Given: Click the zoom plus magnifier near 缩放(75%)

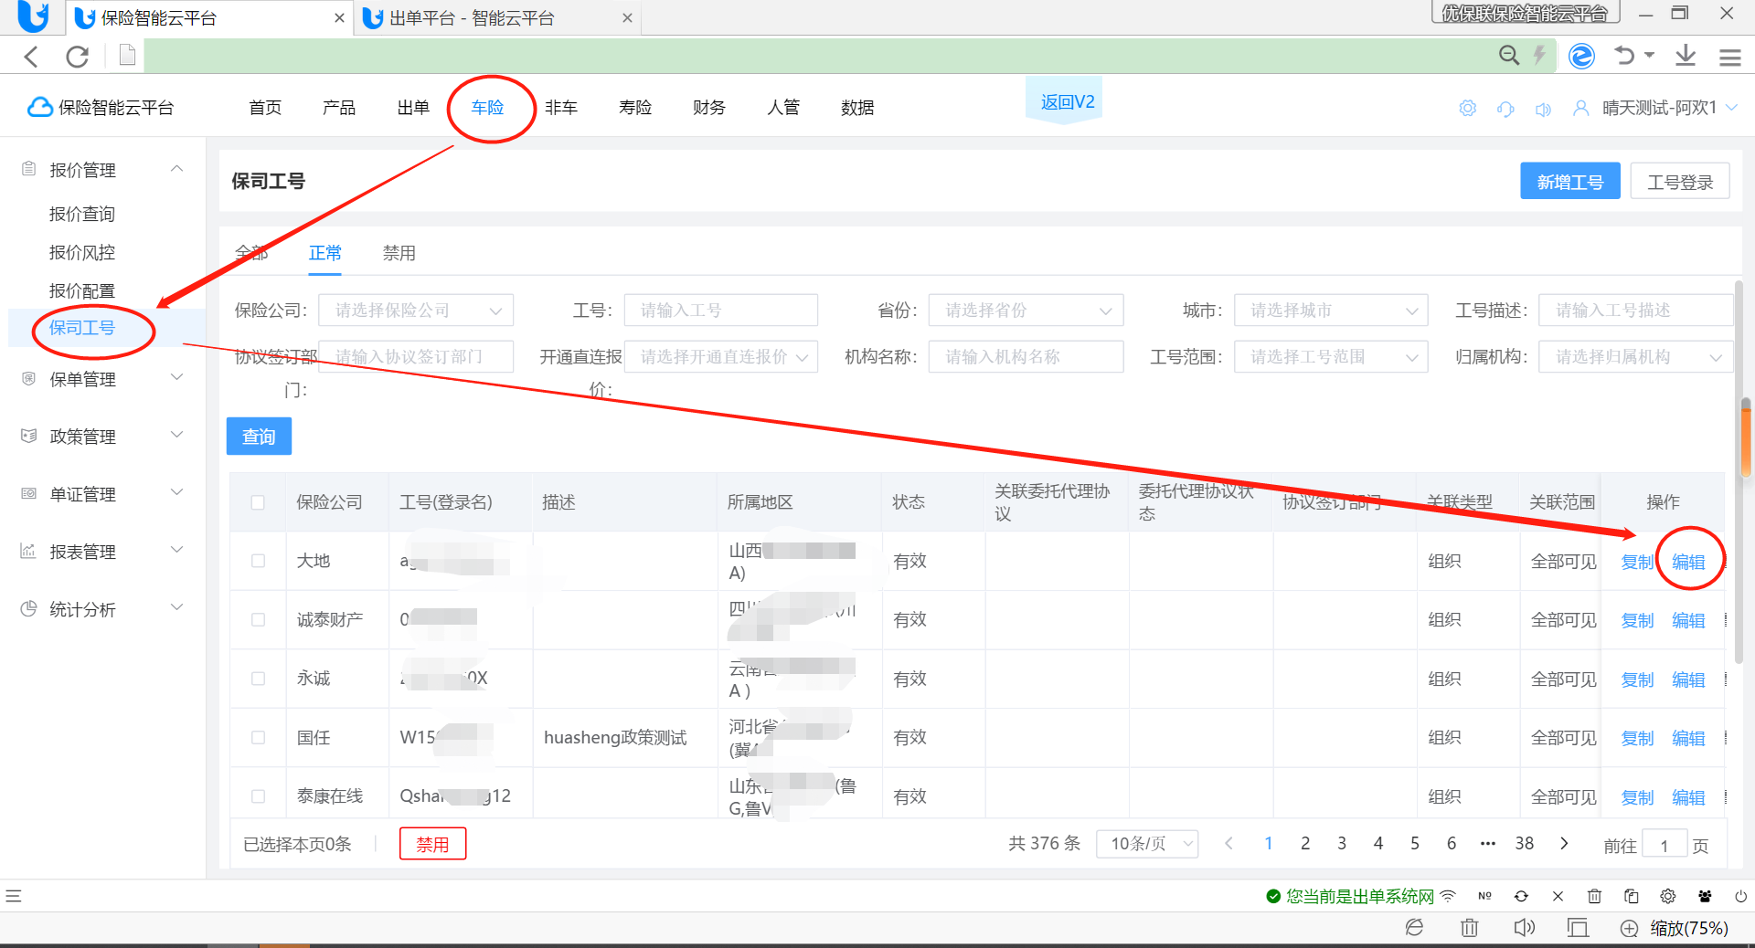Looking at the screenshot, I should tap(1629, 929).
